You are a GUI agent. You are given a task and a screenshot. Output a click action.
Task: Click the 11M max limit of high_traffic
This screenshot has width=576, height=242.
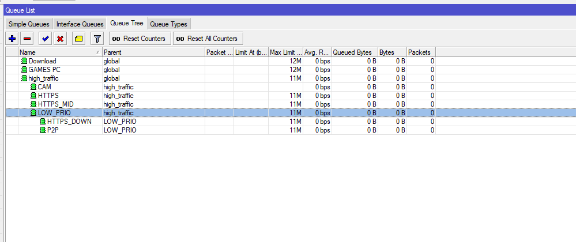click(295, 78)
